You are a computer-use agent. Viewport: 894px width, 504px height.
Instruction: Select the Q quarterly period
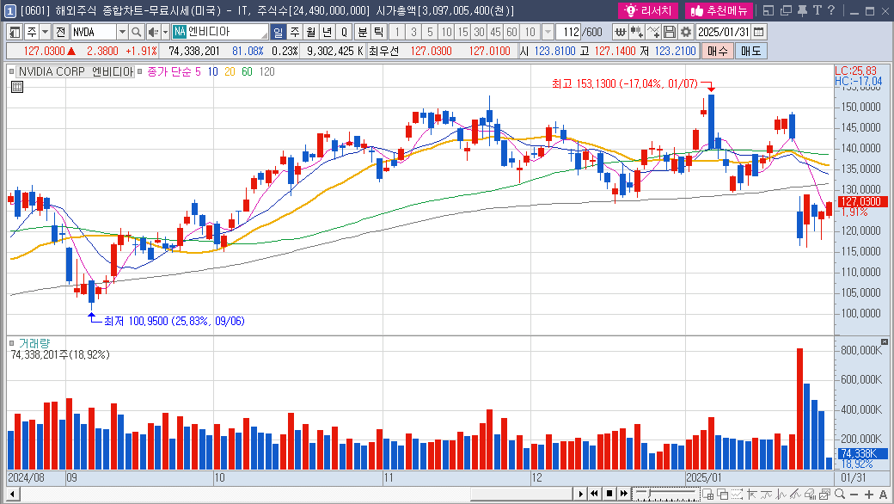(x=344, y=32)
